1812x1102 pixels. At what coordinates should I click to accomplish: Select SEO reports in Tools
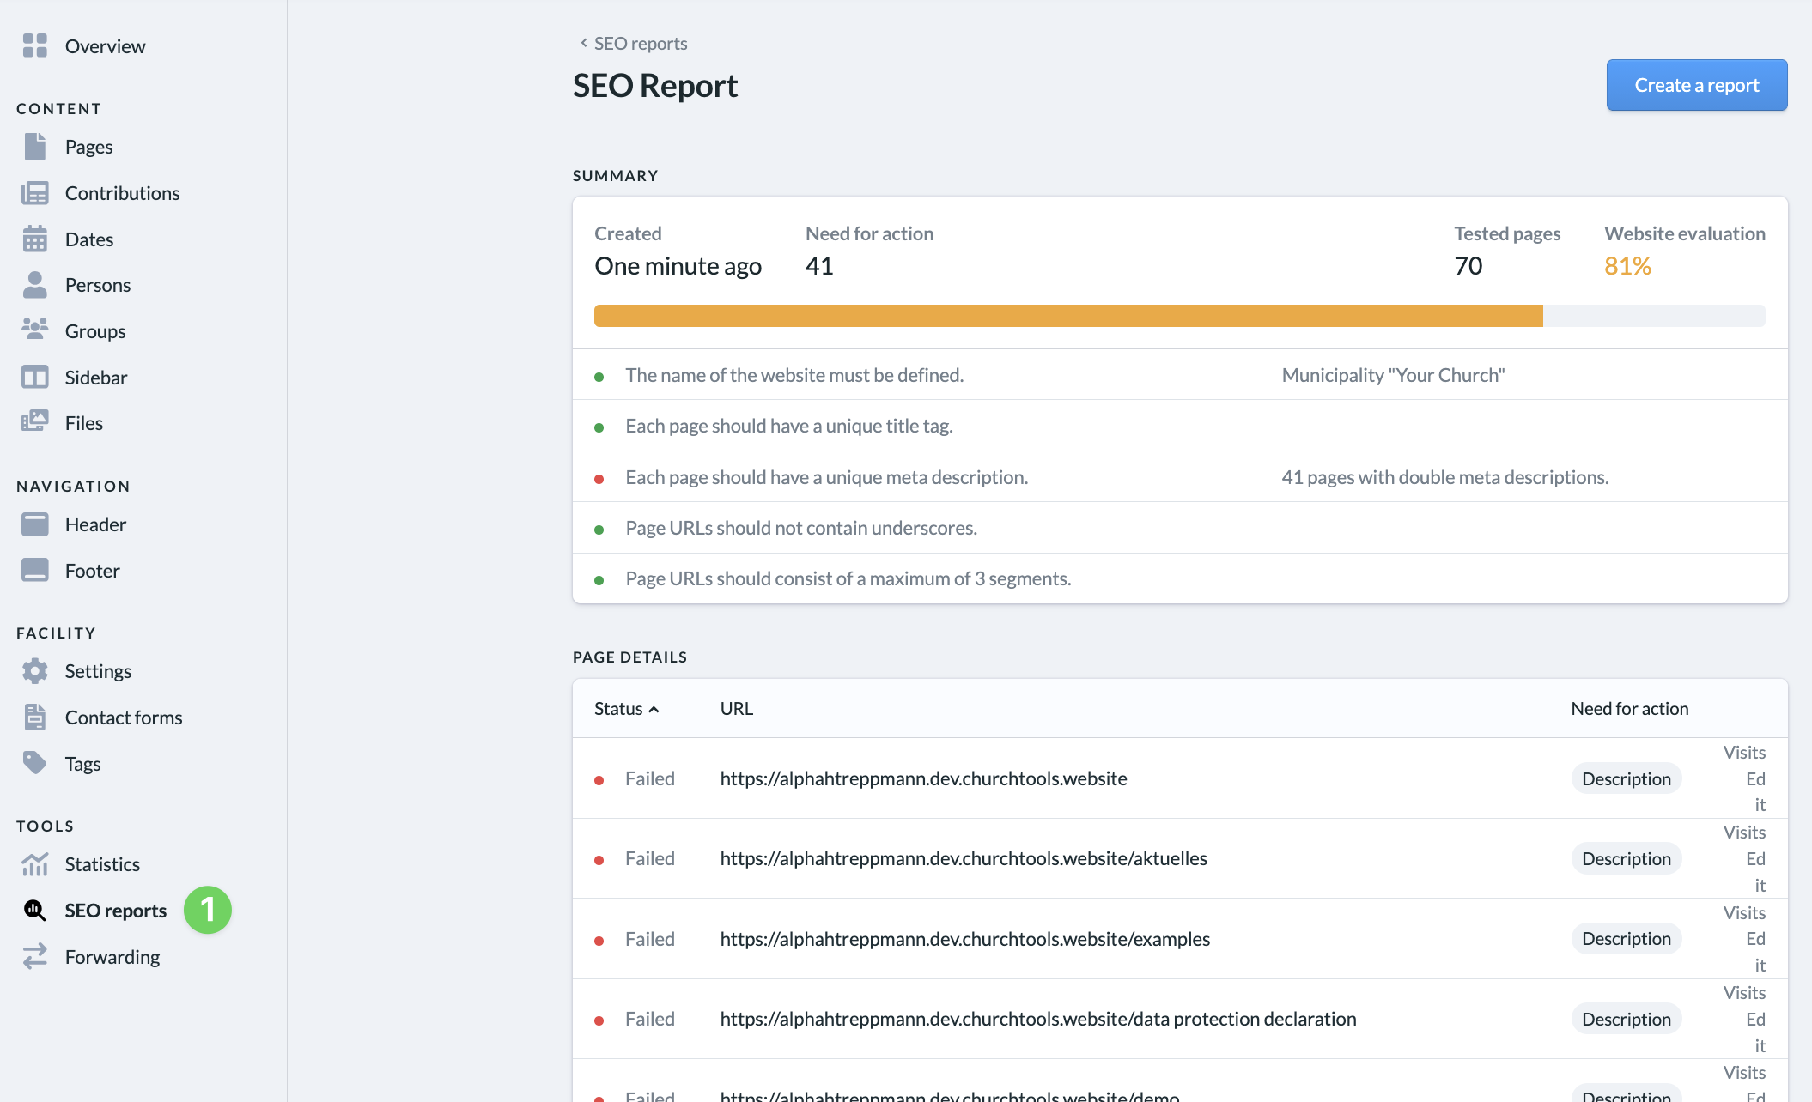tap(116, 911)
